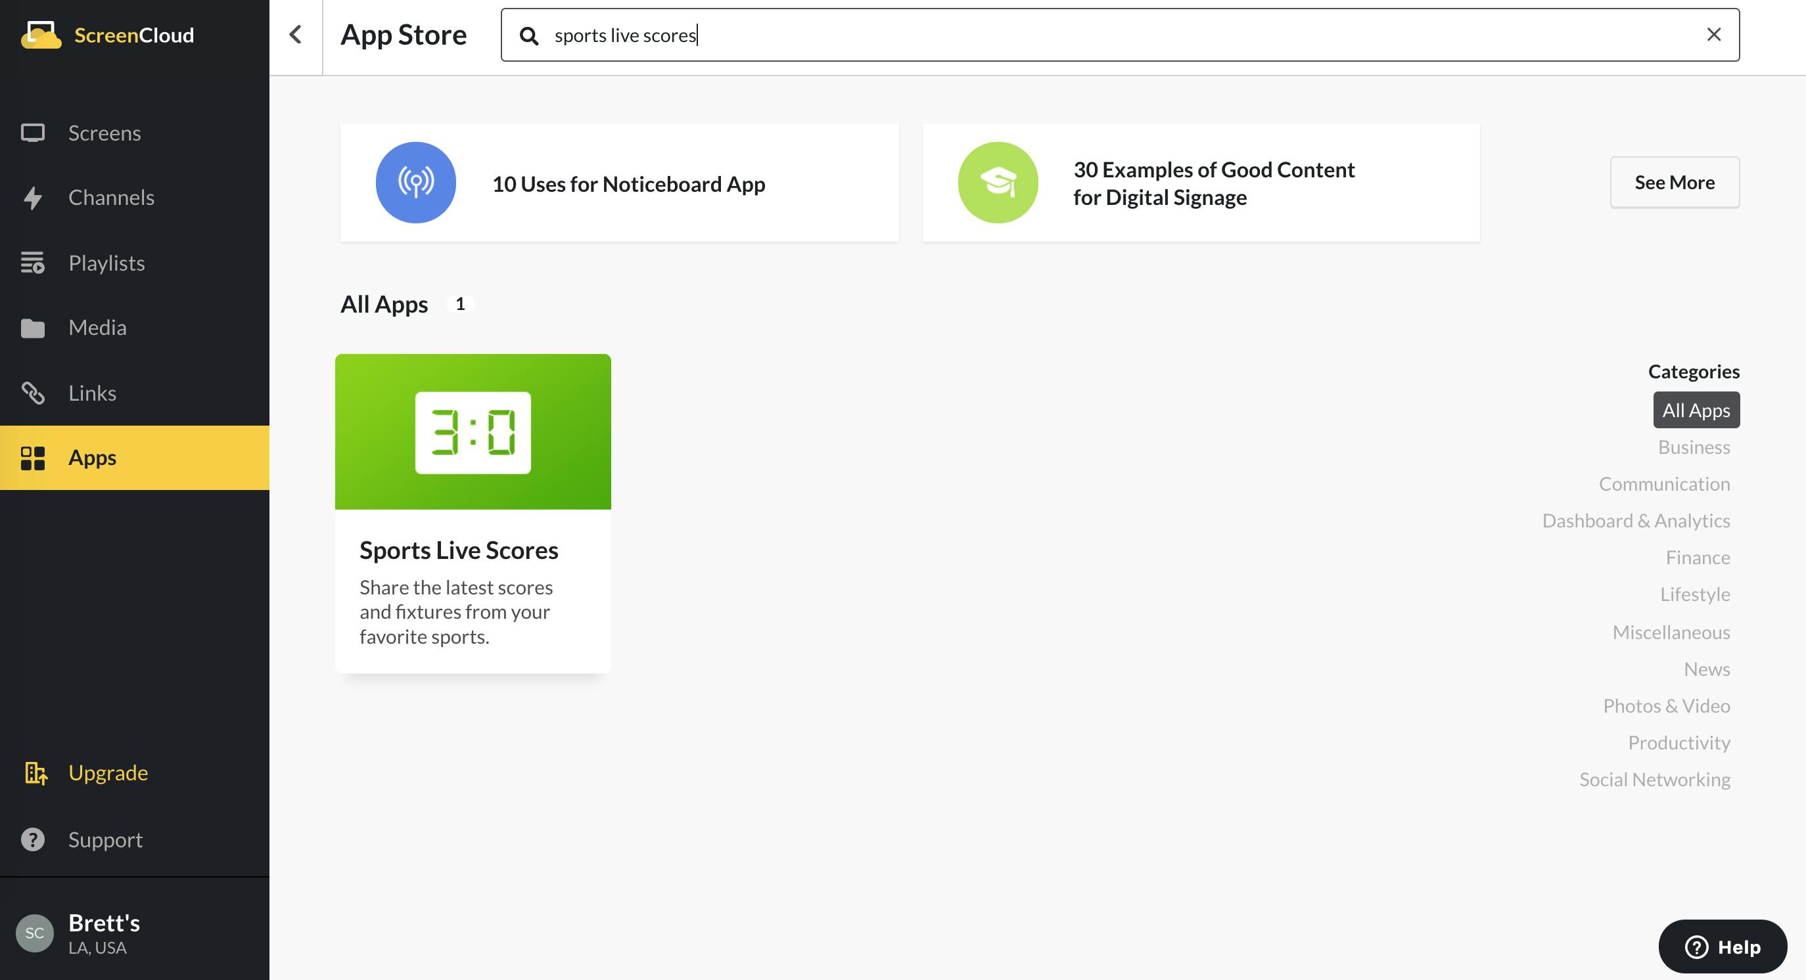
Task: Open the Help widget button
Action: coord(1723,947)
